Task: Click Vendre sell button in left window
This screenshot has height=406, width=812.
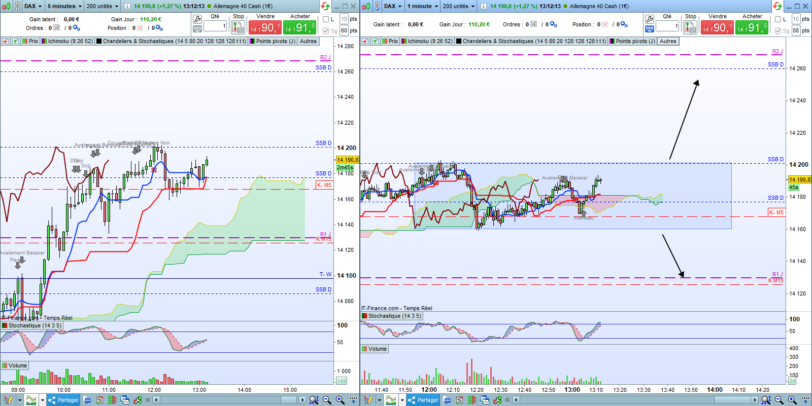Action: coord(265,27)
